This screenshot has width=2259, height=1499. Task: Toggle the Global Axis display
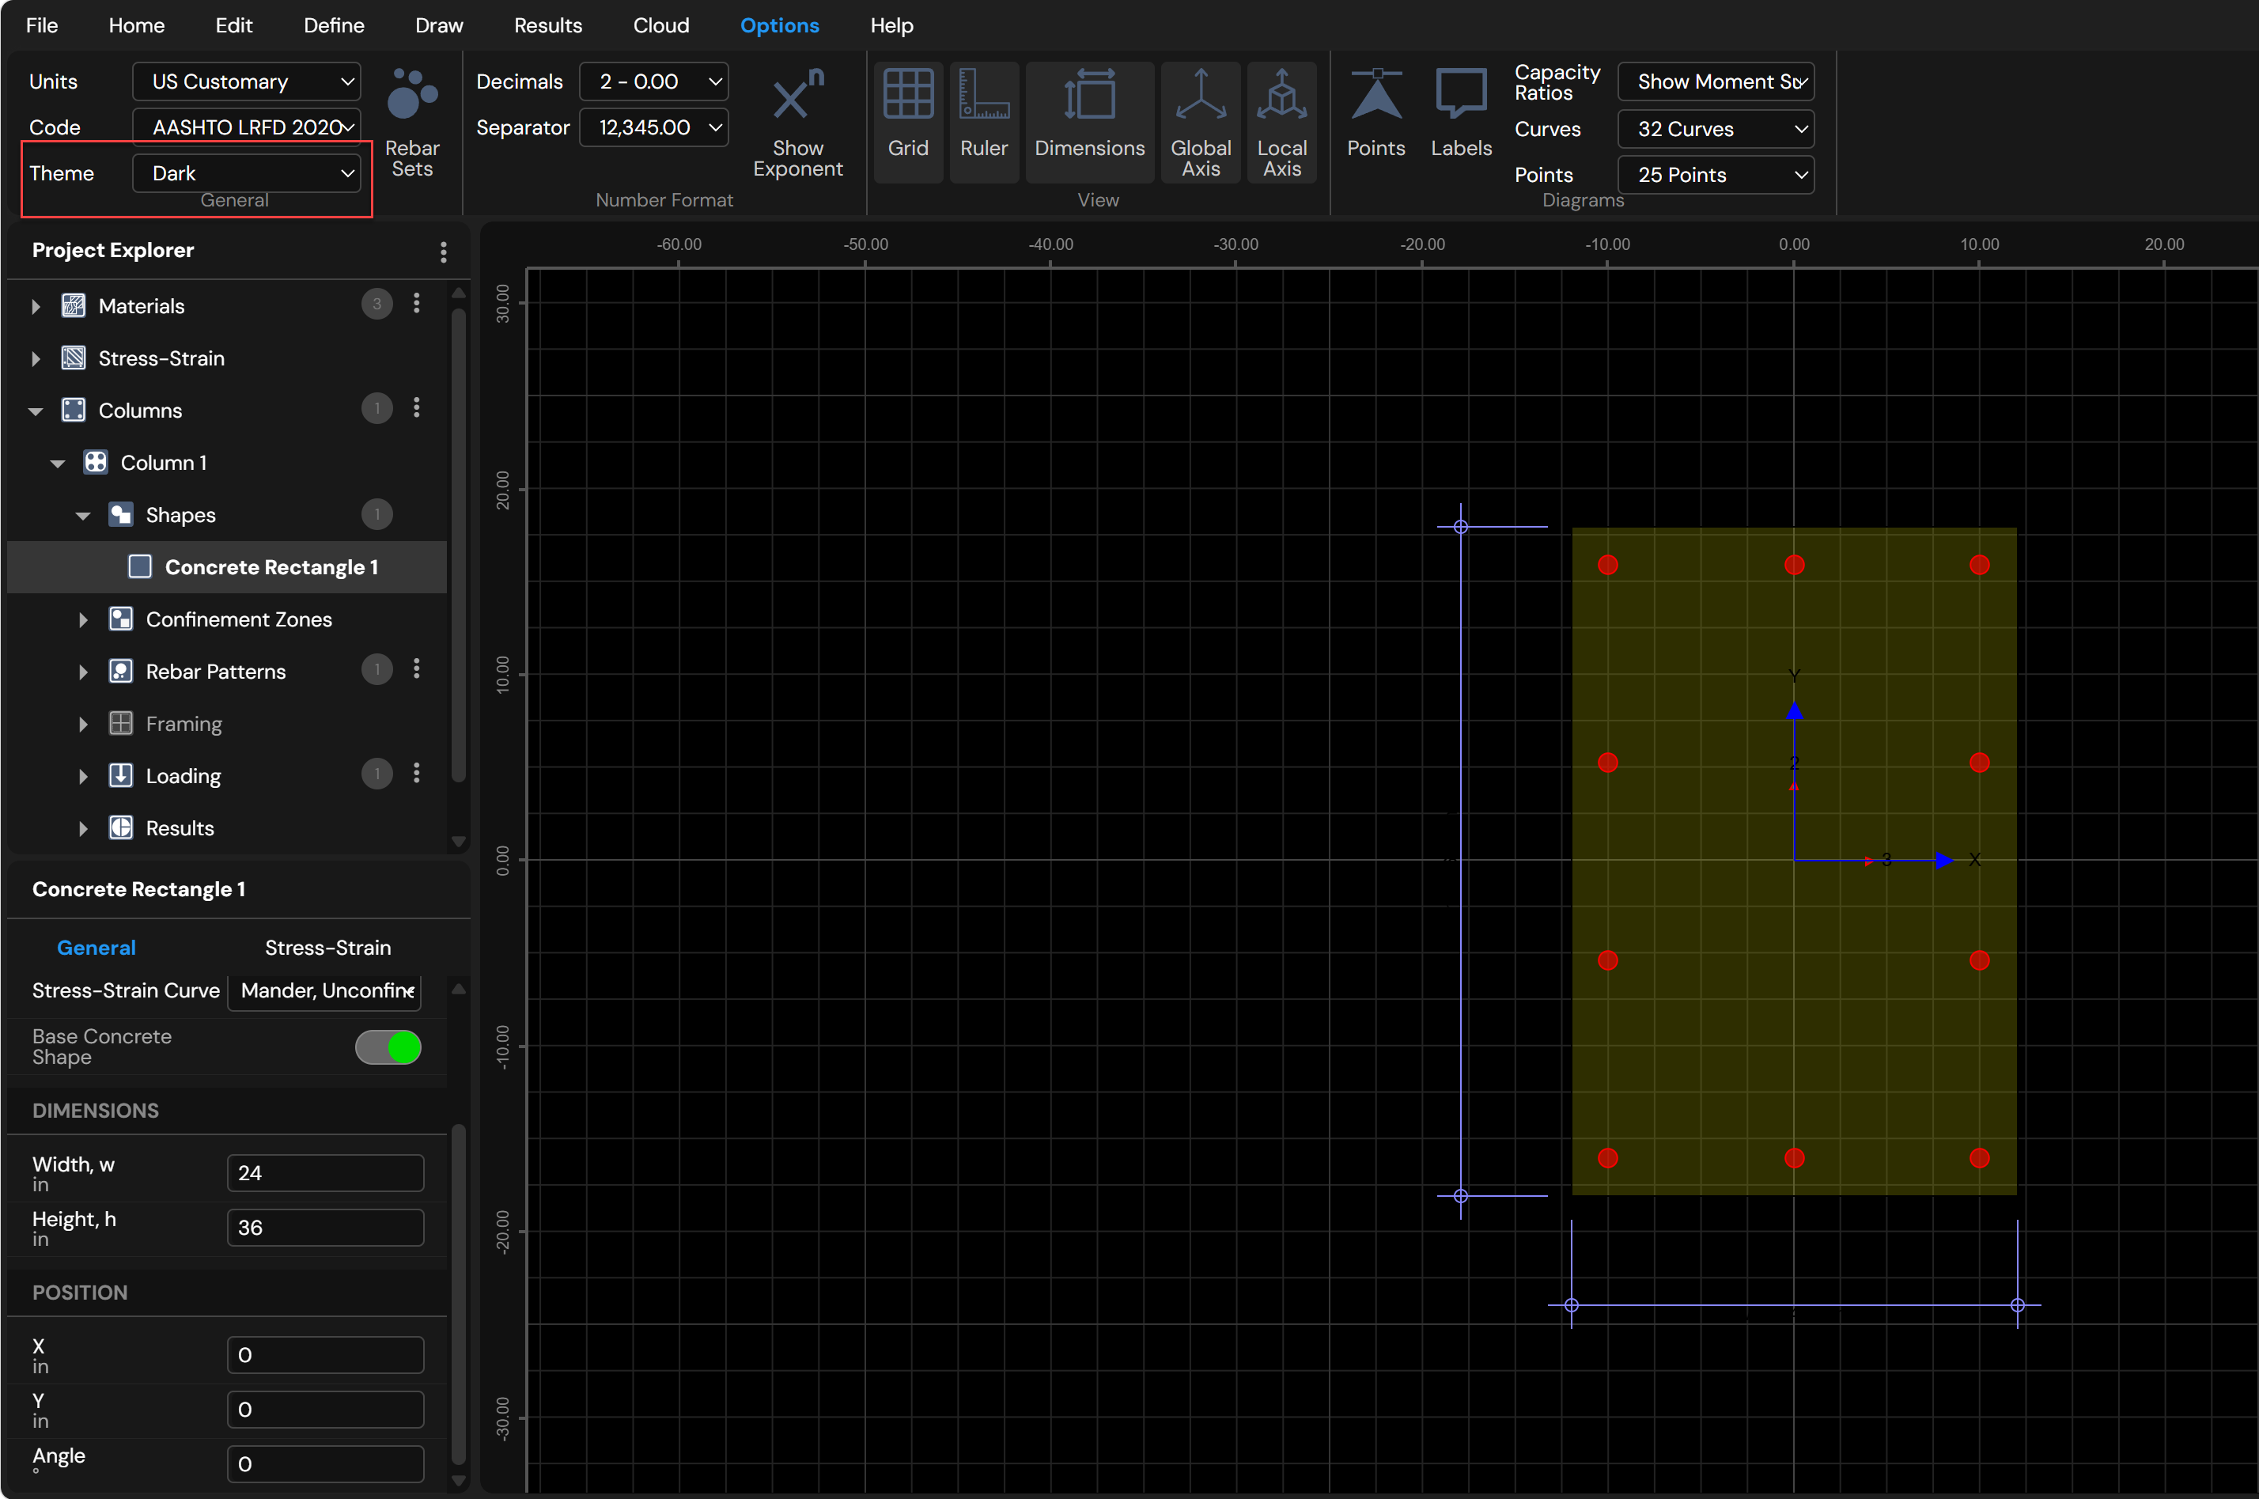pyautogui.click(x=1201, y=123)
